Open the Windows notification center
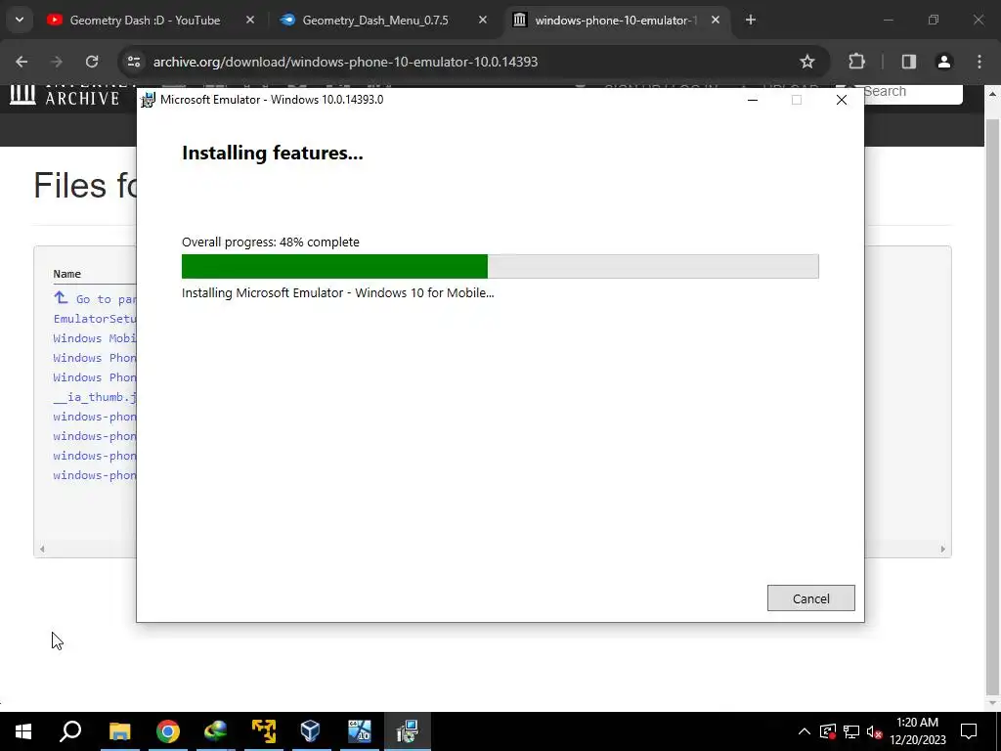This screenshot has width=1001, height=751. [969, 731]
